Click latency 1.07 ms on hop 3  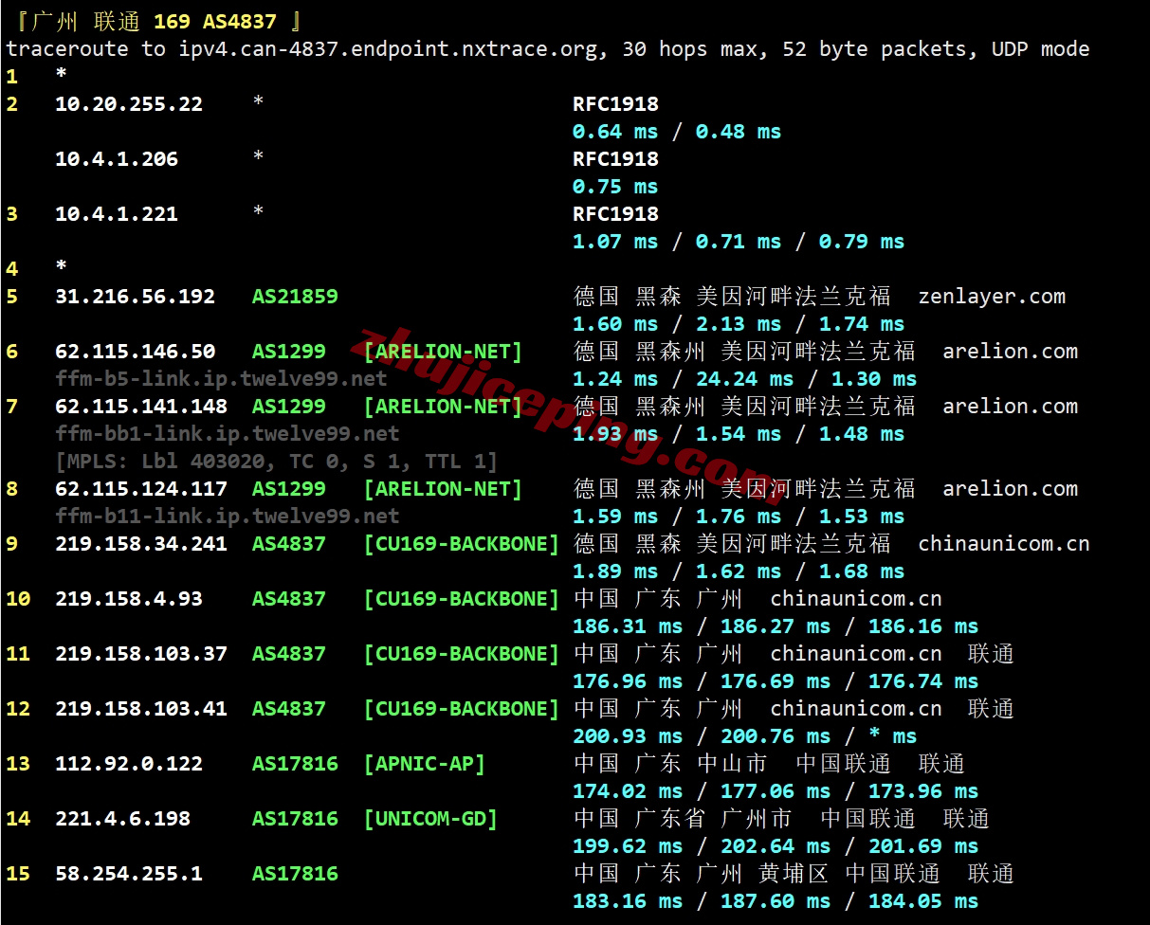pyautogui.click(x=615, y=242)
